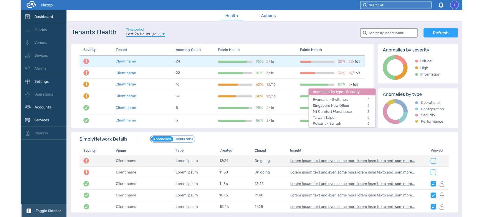Click user icon on the 11:36 anomaly row
The image size is (483, 217).
(x=442, y=184)
